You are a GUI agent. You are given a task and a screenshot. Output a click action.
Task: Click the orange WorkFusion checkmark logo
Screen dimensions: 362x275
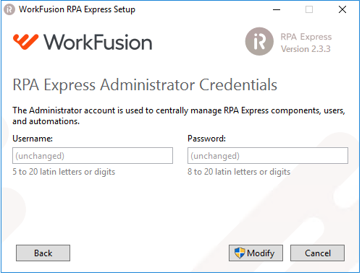(25, 42)
